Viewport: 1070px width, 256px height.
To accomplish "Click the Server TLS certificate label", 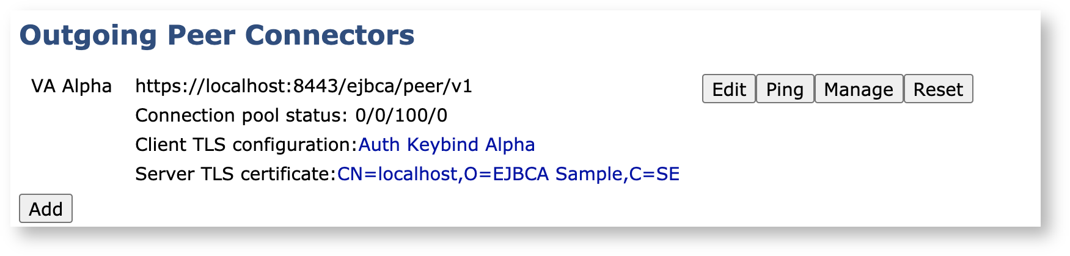I will 235,174.
